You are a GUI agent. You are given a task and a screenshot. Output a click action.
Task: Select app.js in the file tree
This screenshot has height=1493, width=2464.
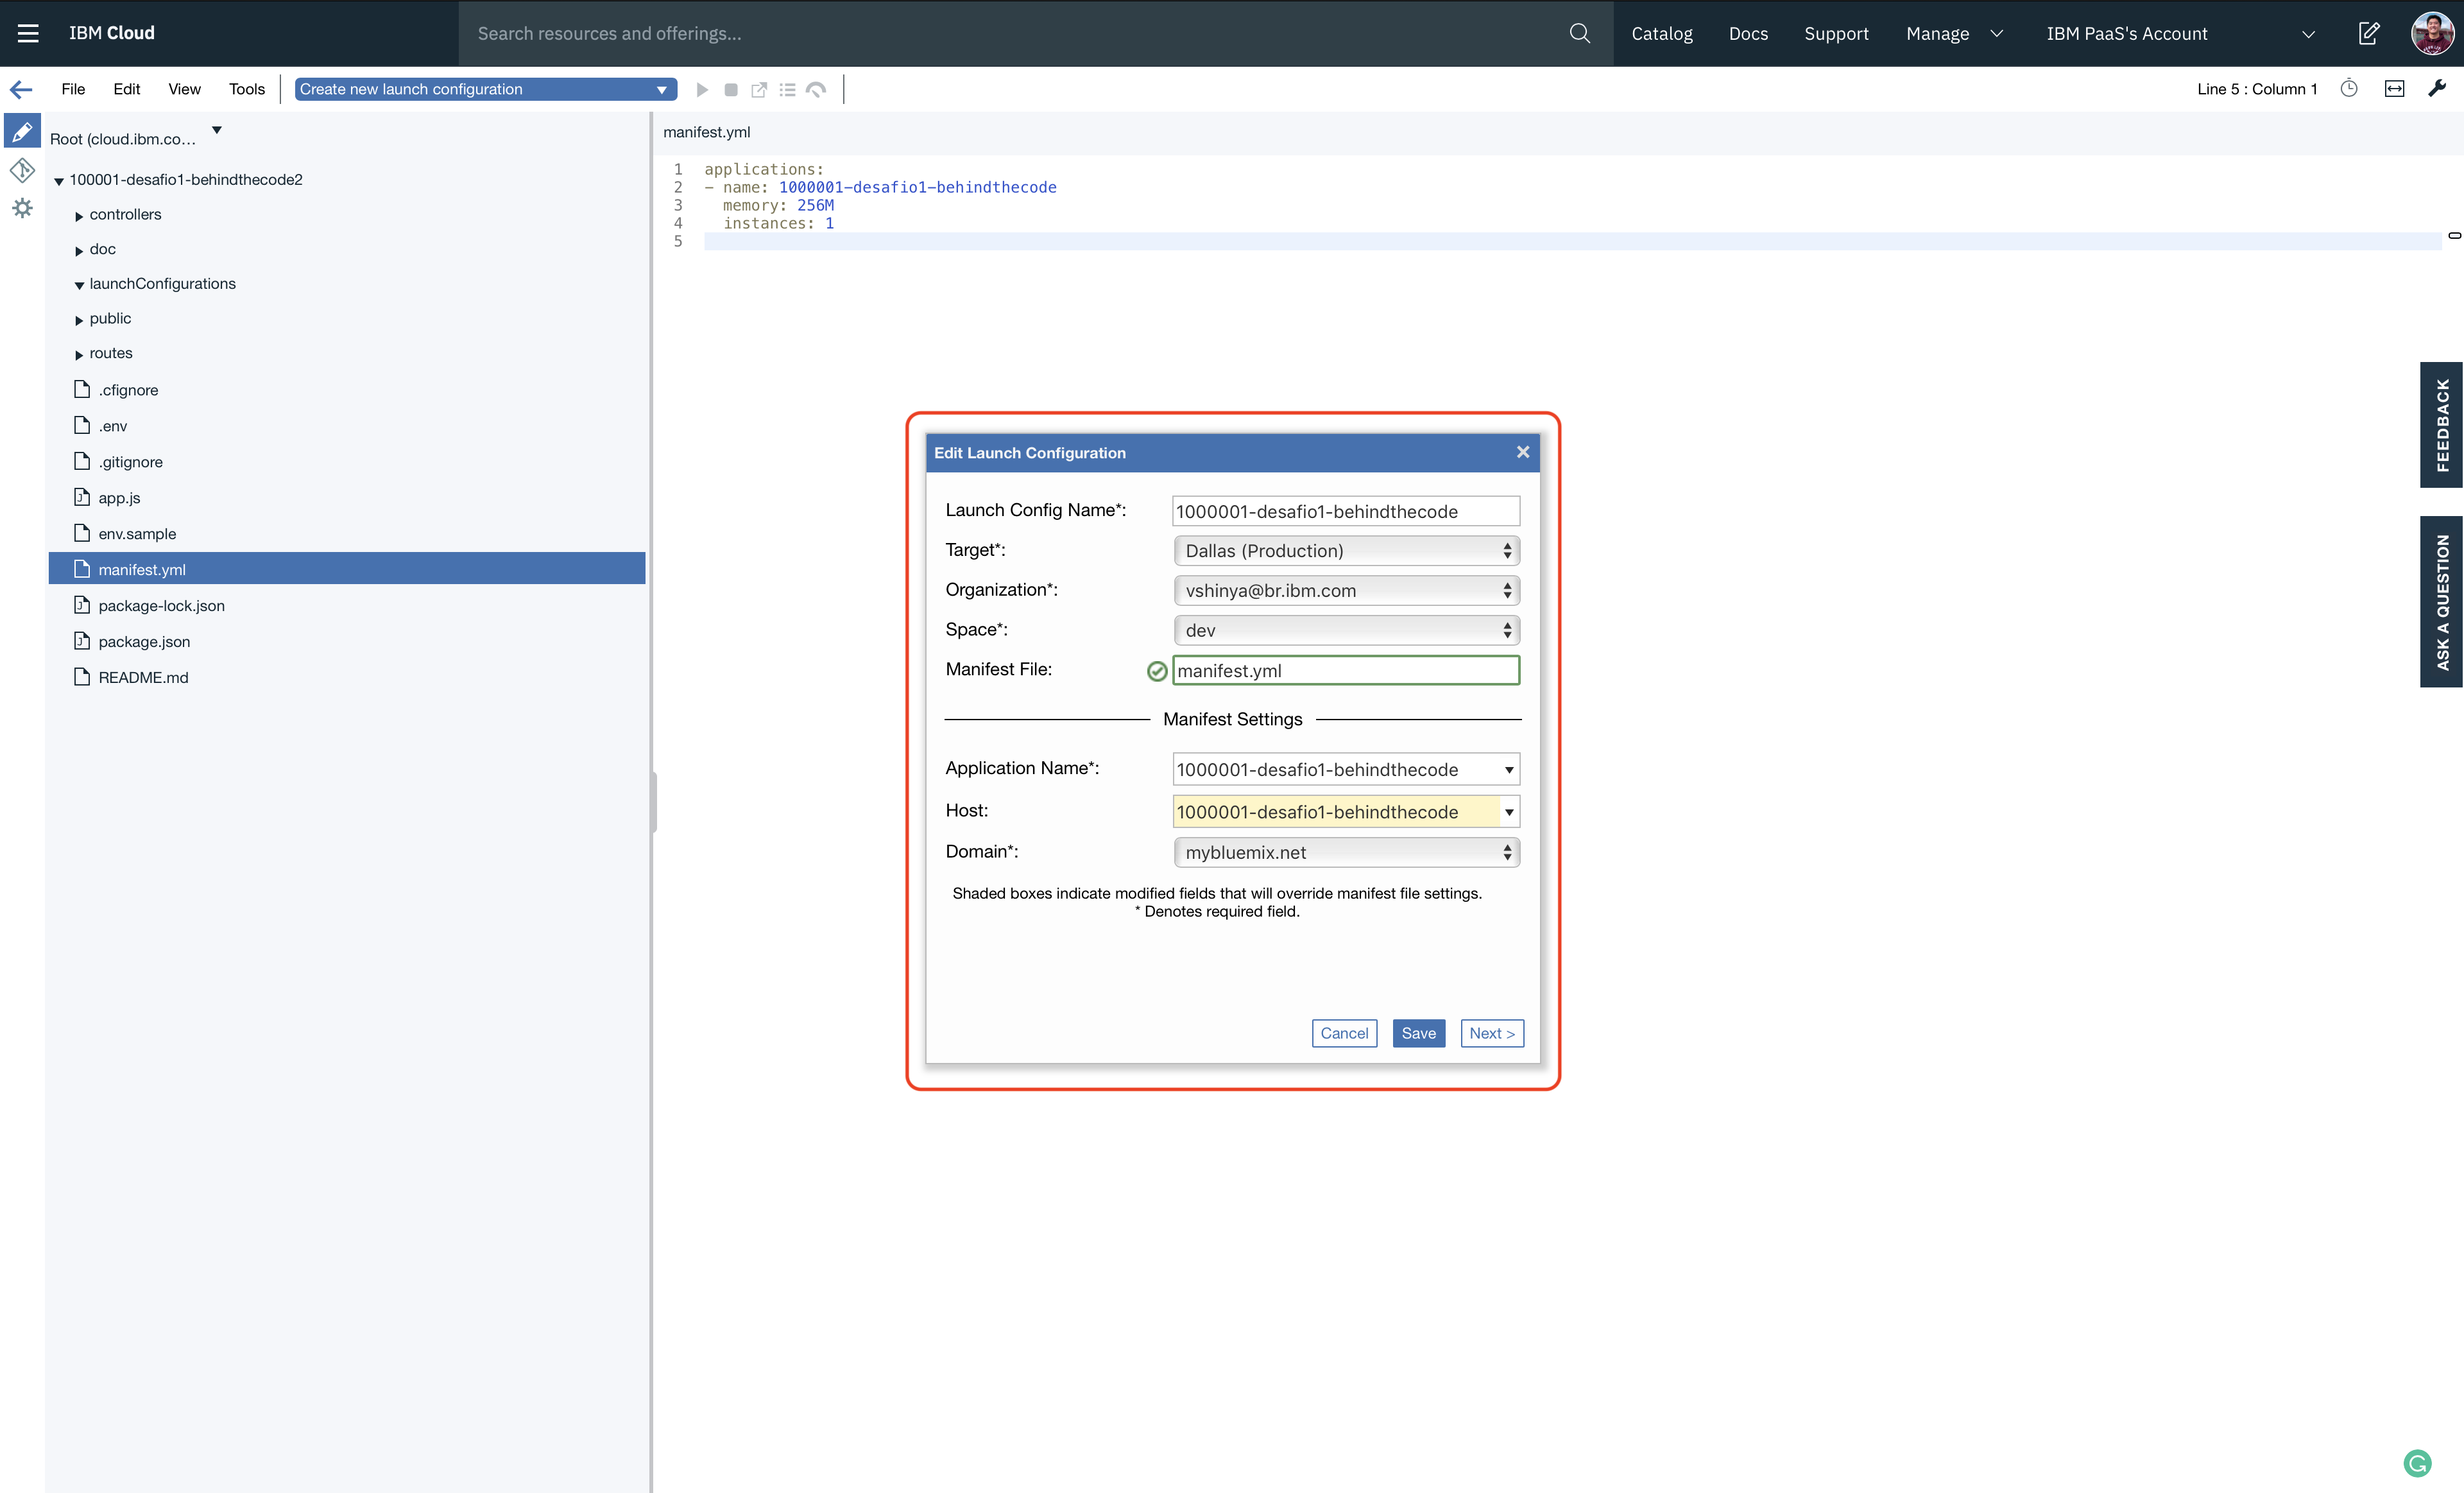click(x=119, y=498)
